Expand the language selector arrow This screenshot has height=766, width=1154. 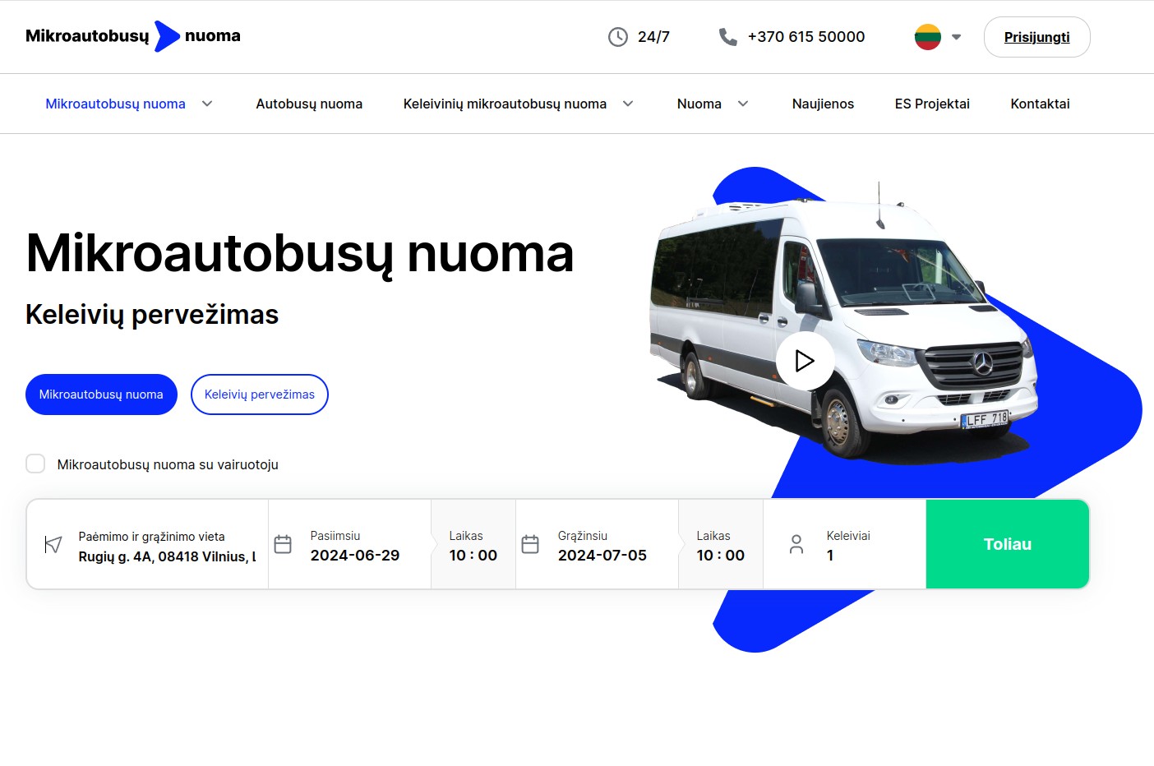[x=956, y=37]
